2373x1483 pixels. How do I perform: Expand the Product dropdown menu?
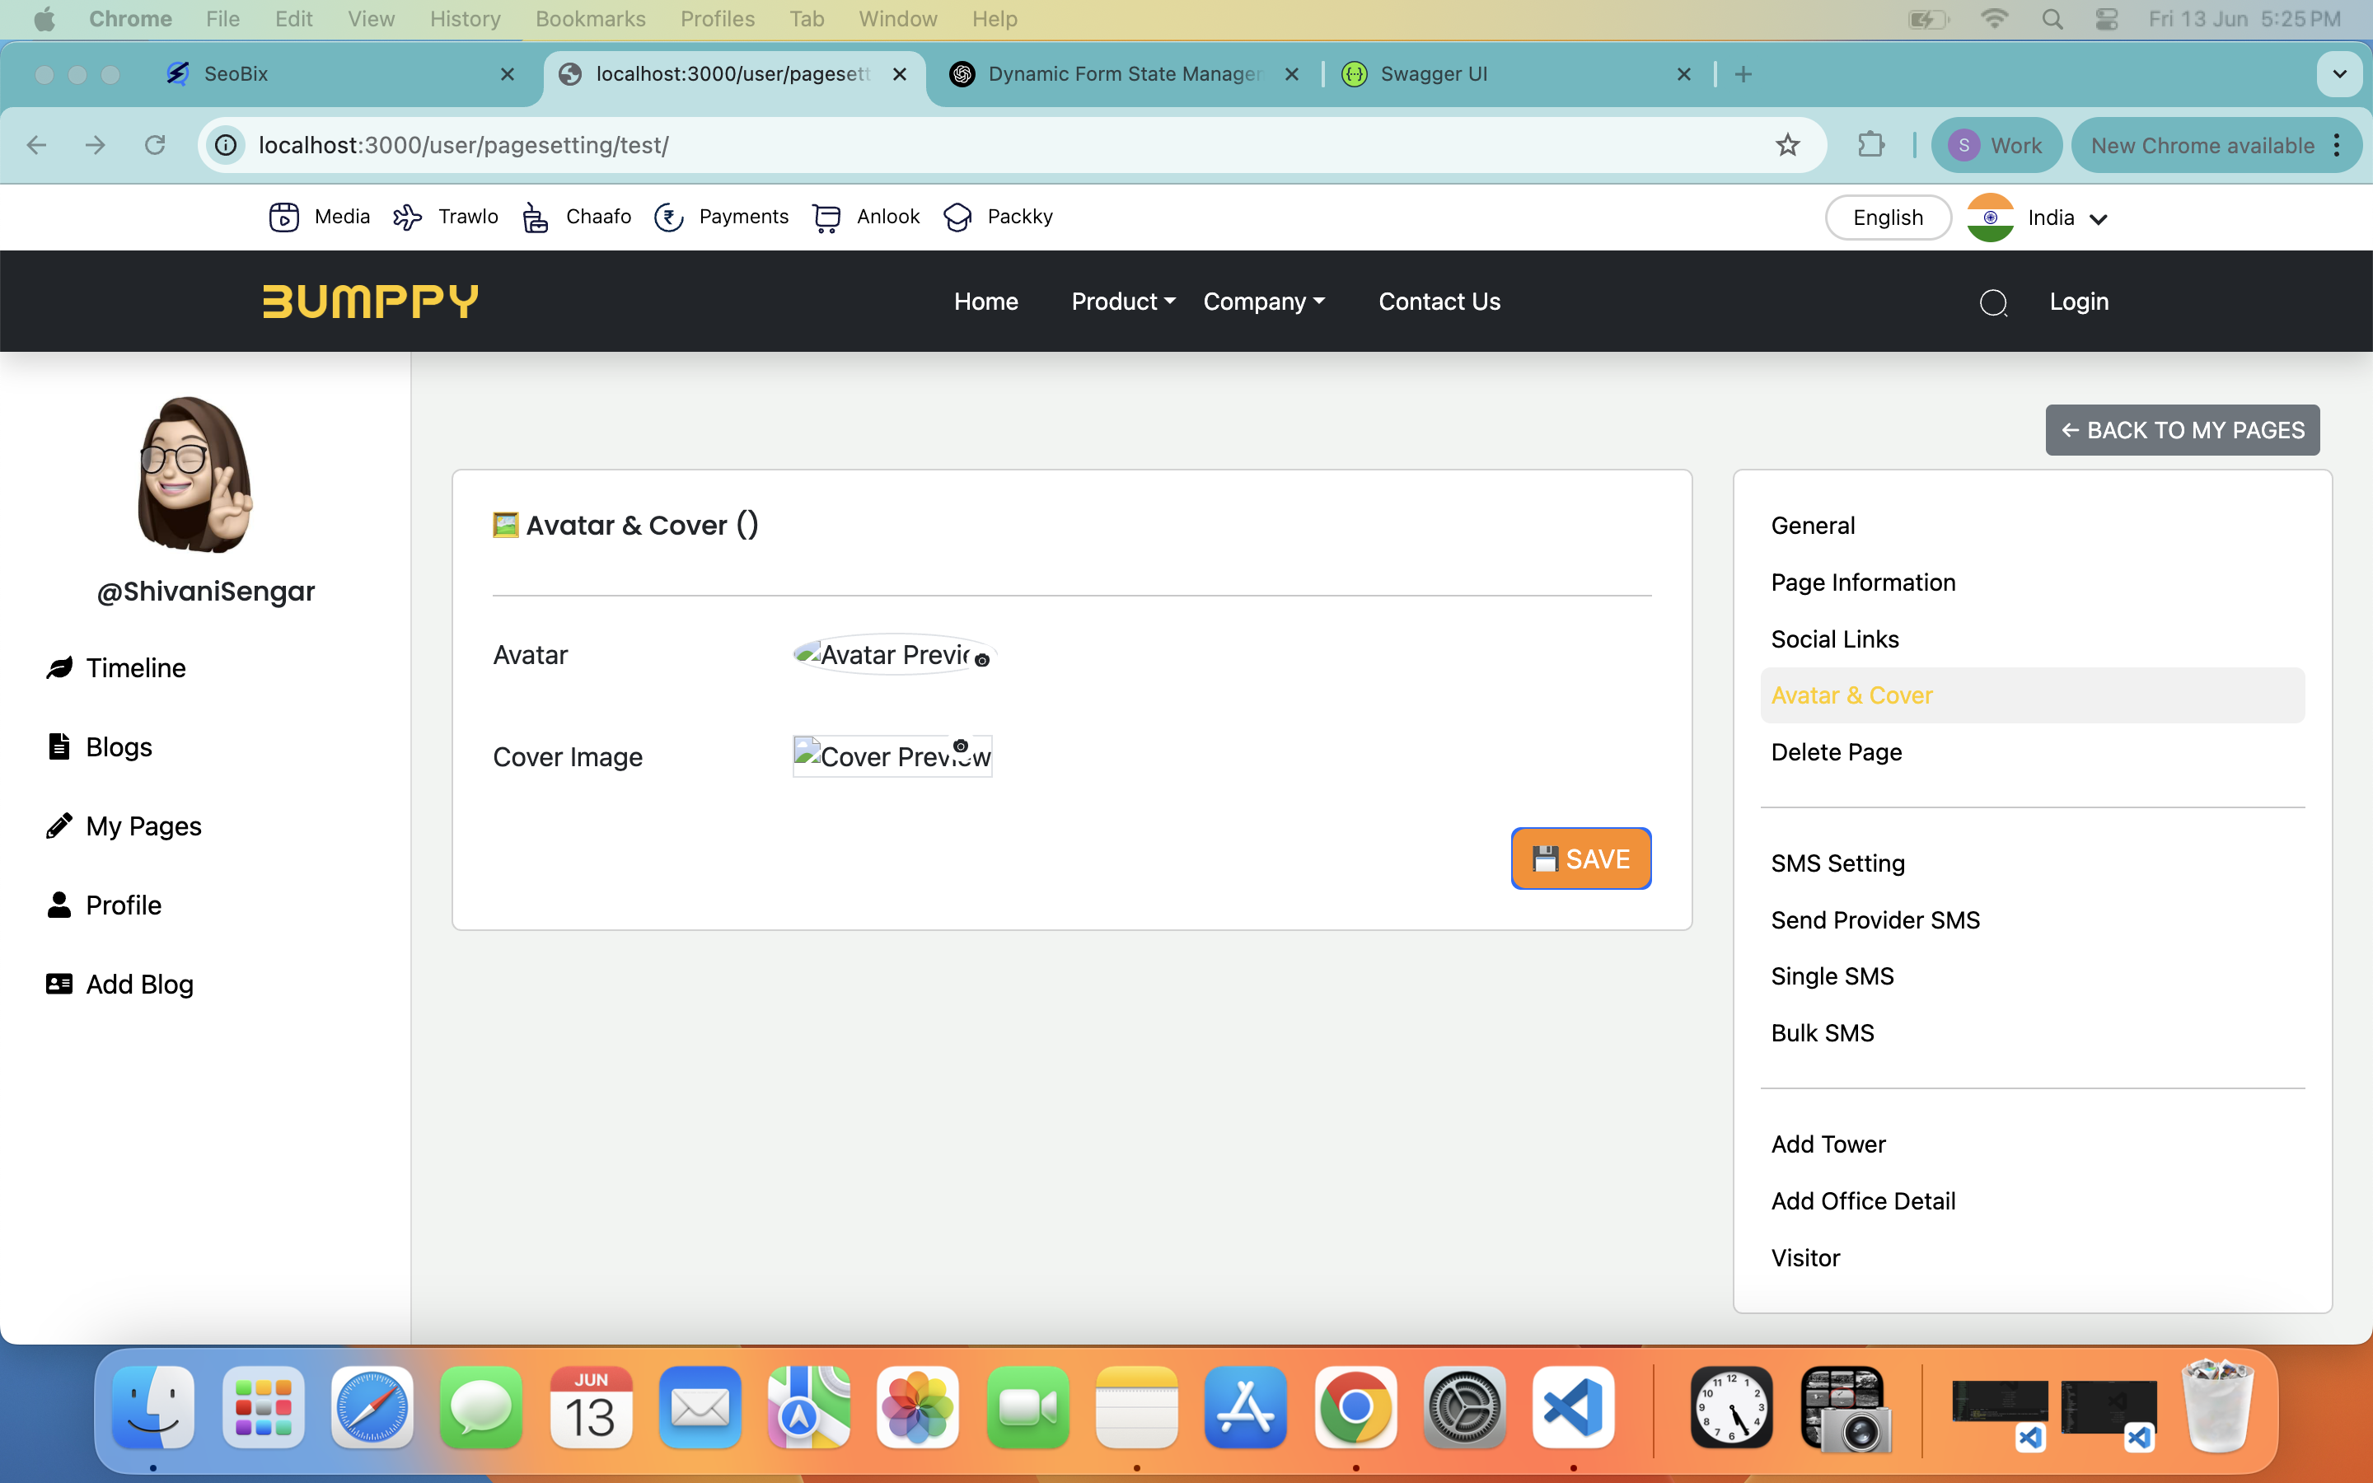click(x=1123, y=301)
